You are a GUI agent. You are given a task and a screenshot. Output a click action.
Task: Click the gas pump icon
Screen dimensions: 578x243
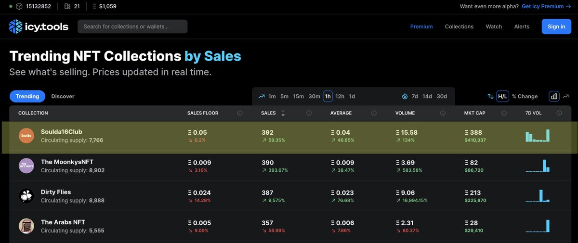(x=67, y=7)
